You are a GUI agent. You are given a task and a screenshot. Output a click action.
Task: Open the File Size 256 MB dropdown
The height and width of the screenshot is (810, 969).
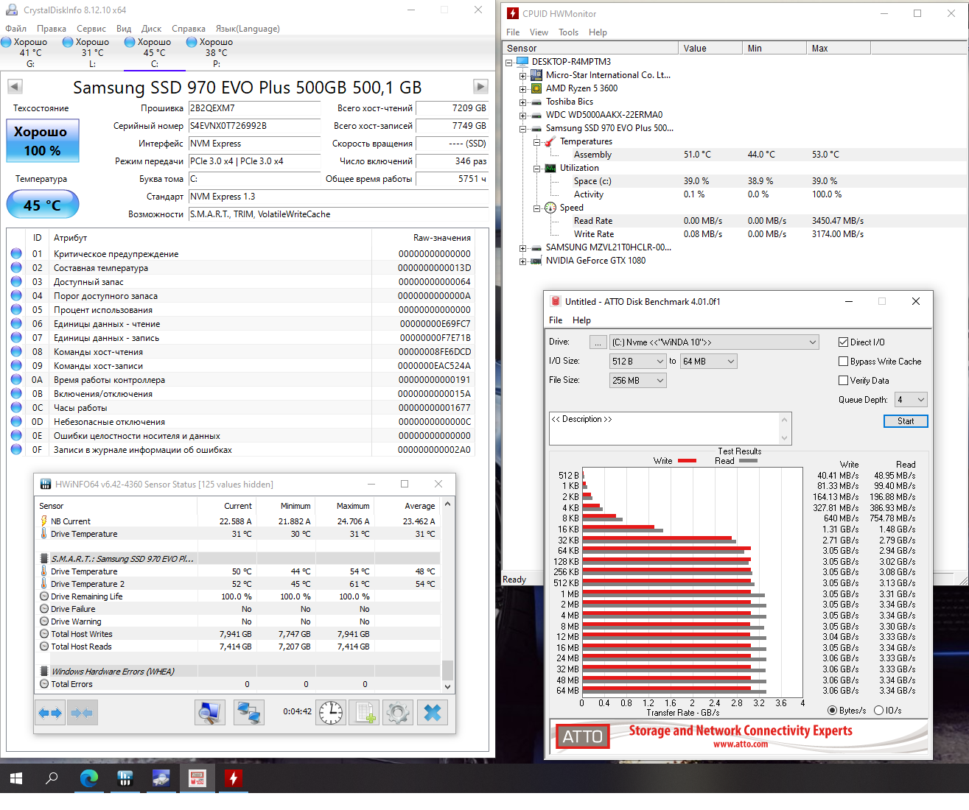point(638,381)
